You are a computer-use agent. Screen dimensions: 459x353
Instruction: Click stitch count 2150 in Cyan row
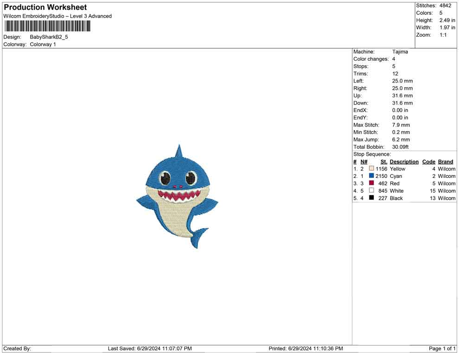click(x=382, y=176)
